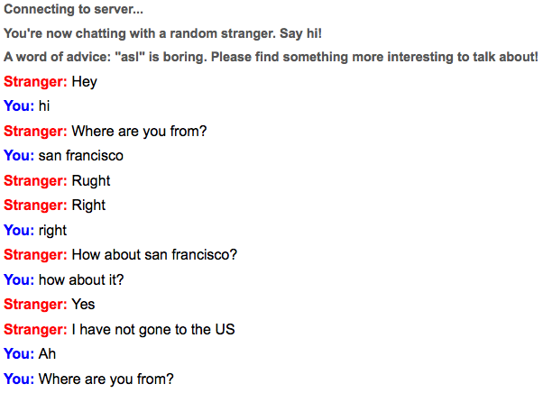Click the Stranger's 'Yes' message
Viewport: 543px width, 393px height.
pyautogui.click(x=83, y=305)
